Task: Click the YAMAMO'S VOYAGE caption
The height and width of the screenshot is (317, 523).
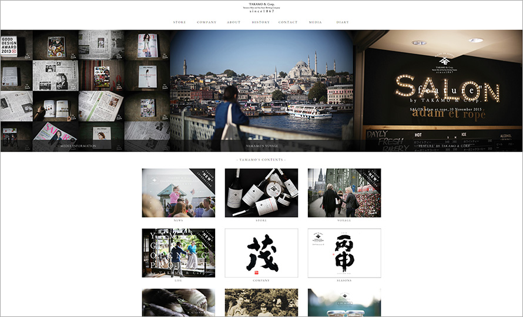Action: click(x=262, y=146)
